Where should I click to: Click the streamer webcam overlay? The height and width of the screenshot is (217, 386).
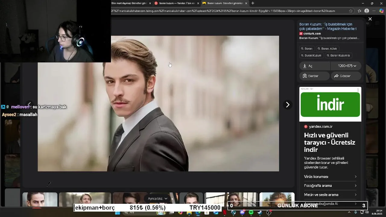coord(55,31)
